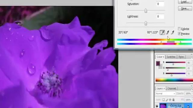This screenshot has height=108, width=193.
Task: Toggle Lock image pixels brush icon
Action: tap(167, 100)
